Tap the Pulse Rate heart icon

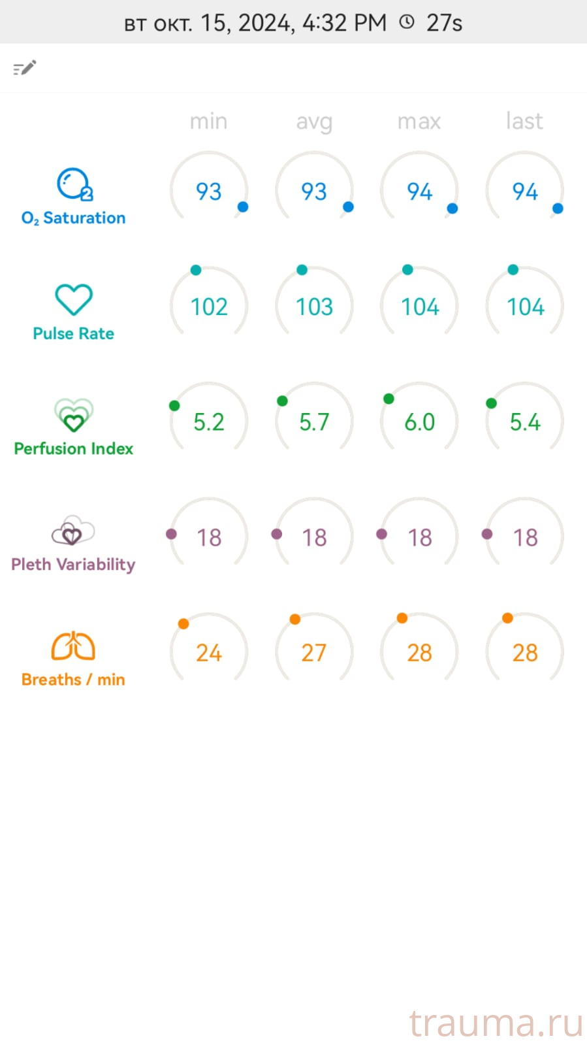[x=74, y=300]
